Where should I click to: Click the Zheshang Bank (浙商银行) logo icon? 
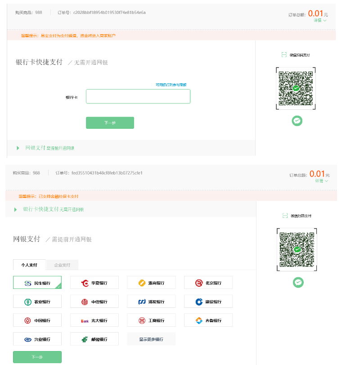click(x=141, y=283)
